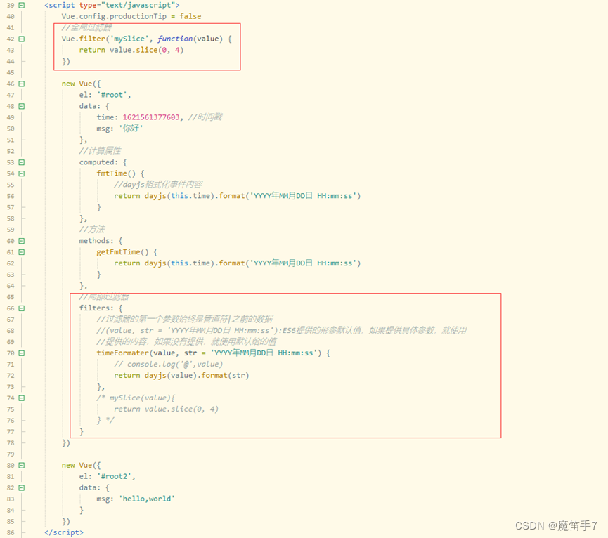
Task: Collapse the data block fold at line 48
Action: [x=22, y=106]
